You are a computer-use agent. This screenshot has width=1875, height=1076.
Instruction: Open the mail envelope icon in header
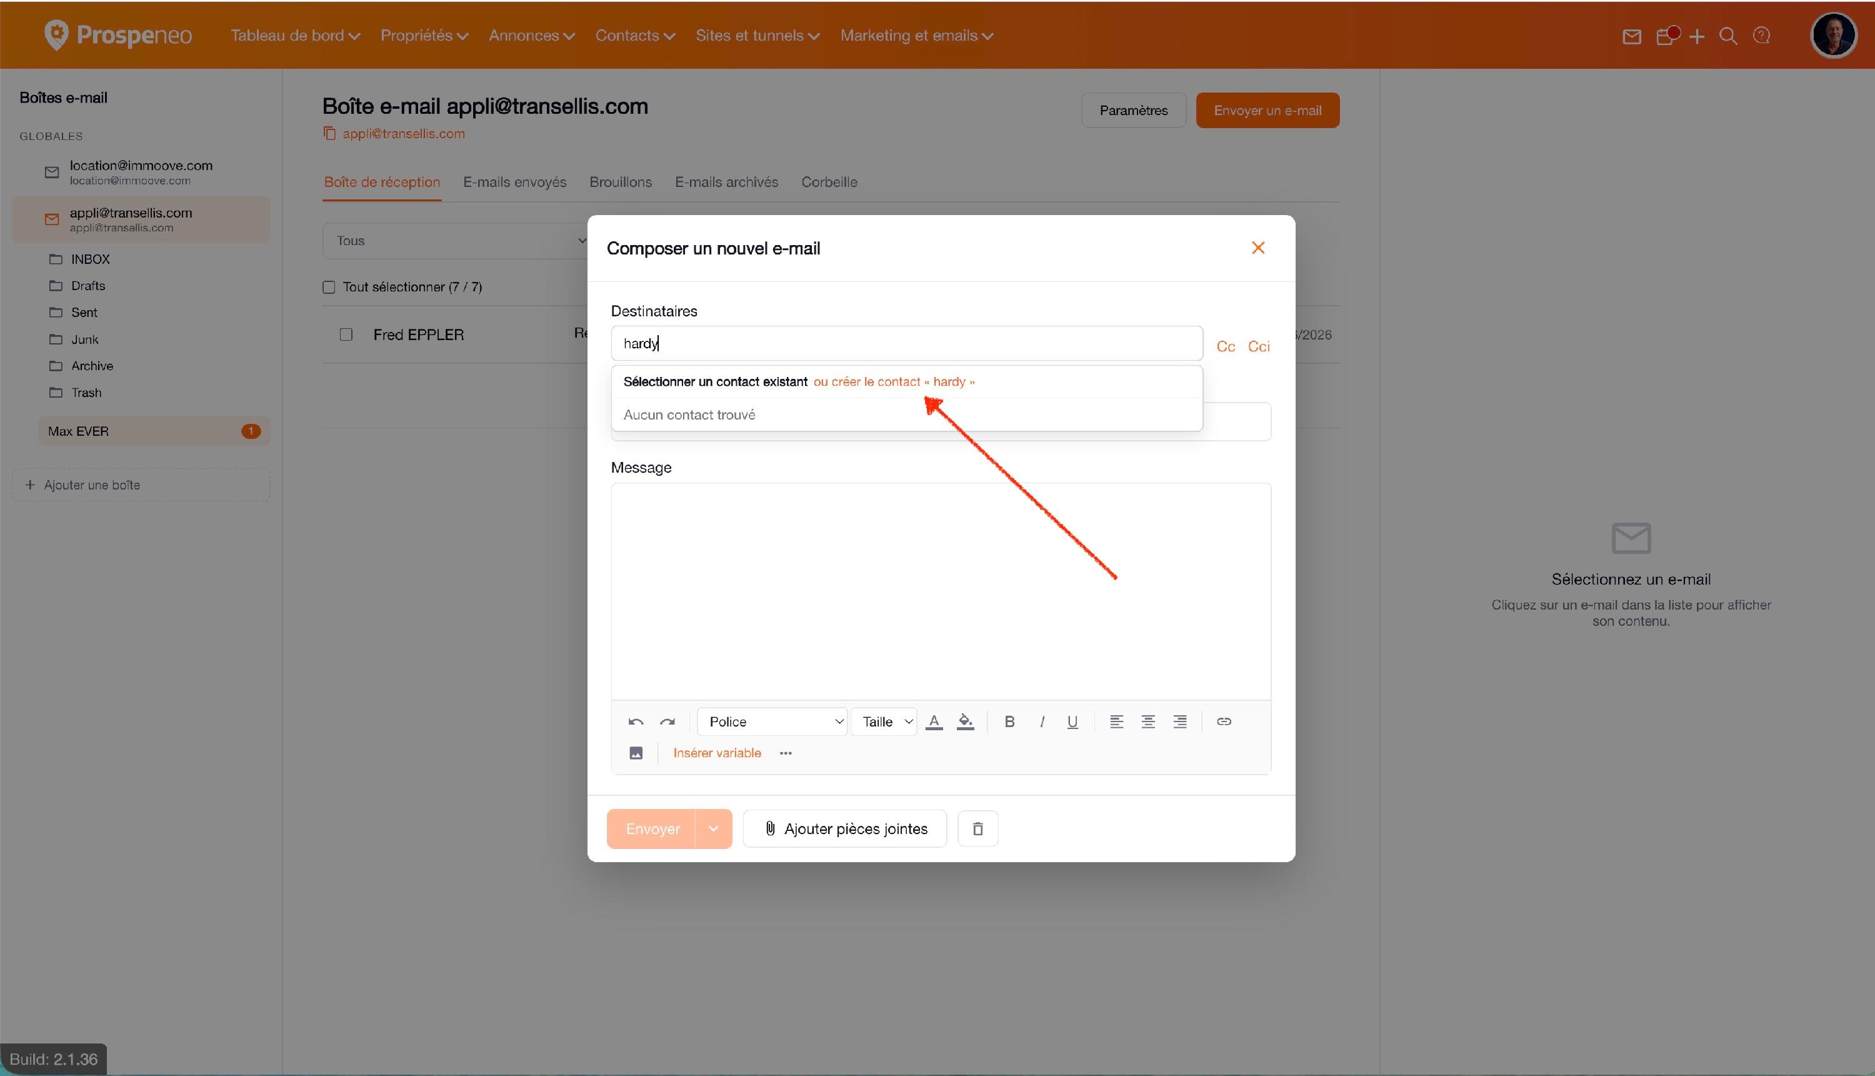pyautogui.click(x=1632, y=36)
